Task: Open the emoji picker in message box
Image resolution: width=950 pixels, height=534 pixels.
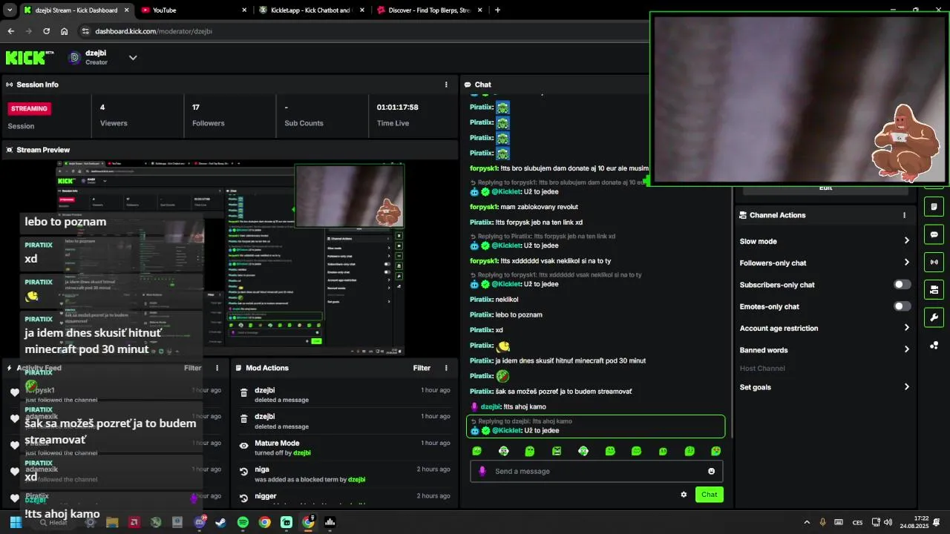Action: 711,471
